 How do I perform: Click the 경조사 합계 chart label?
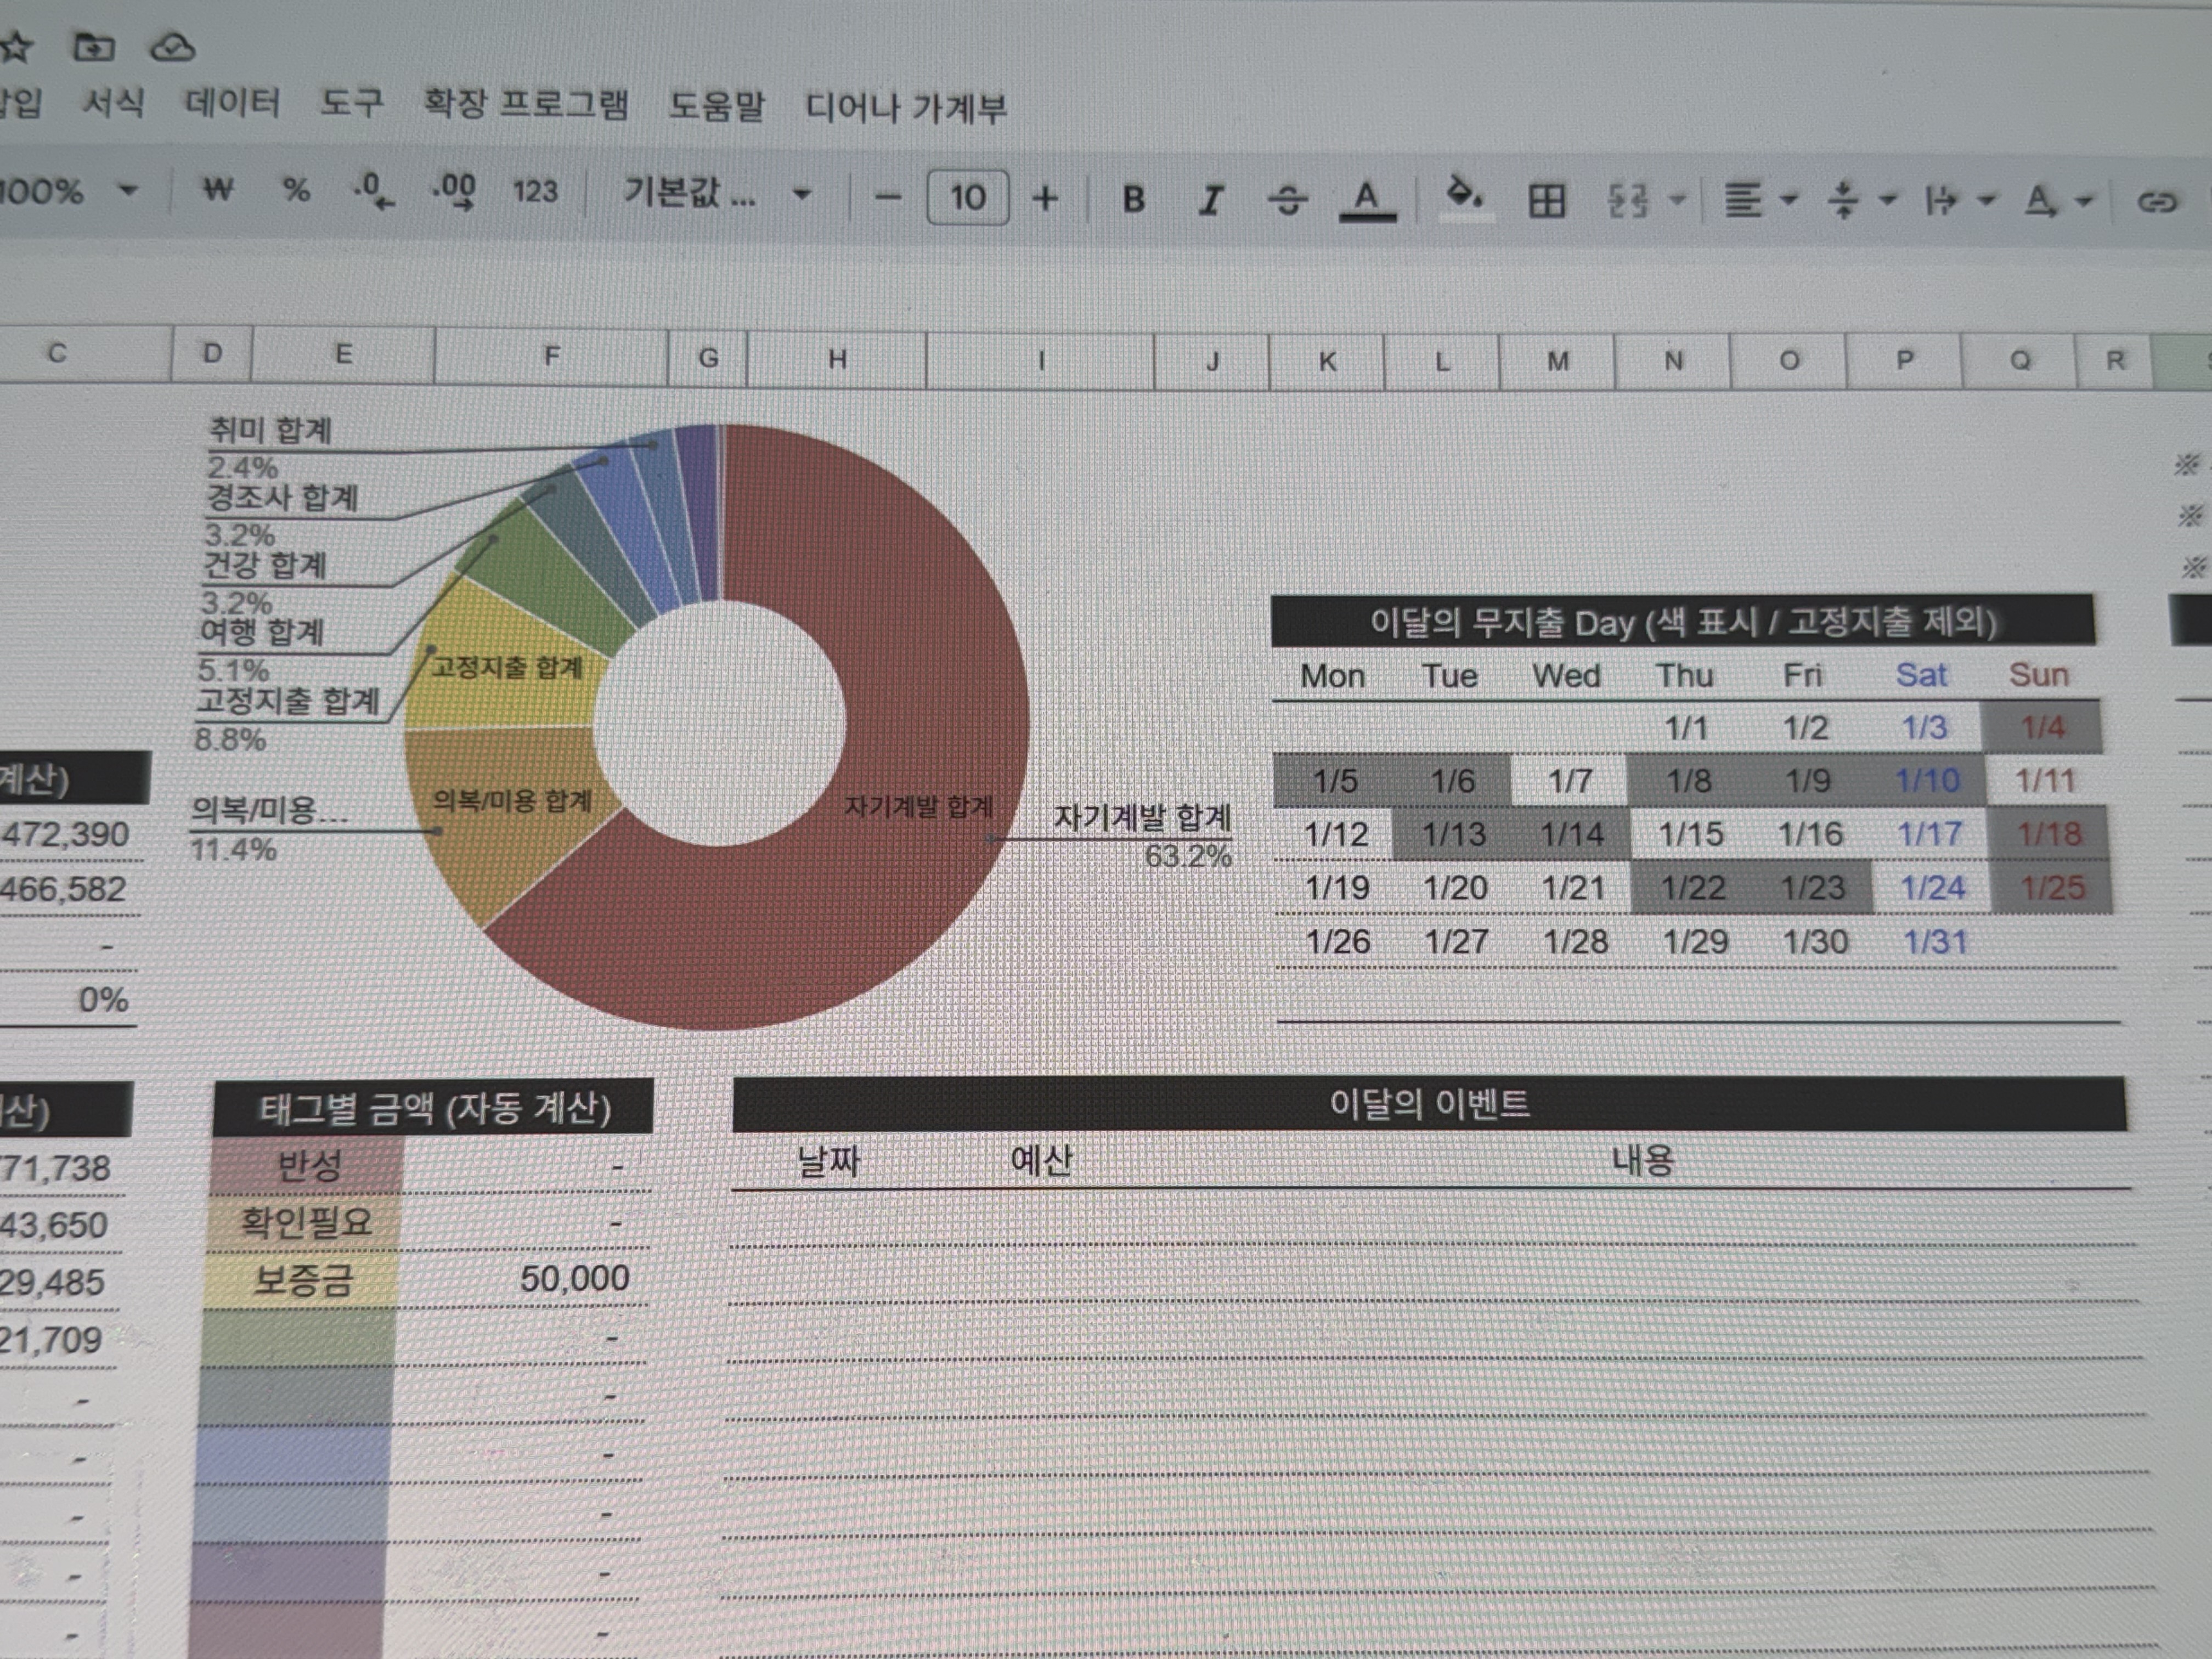[x=282, y=497]
